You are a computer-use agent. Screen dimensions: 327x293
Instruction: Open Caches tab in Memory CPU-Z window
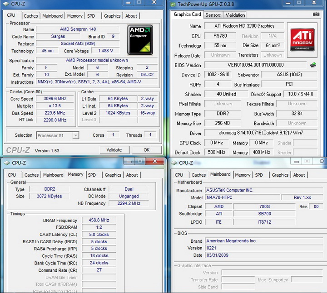click(31, 175)
